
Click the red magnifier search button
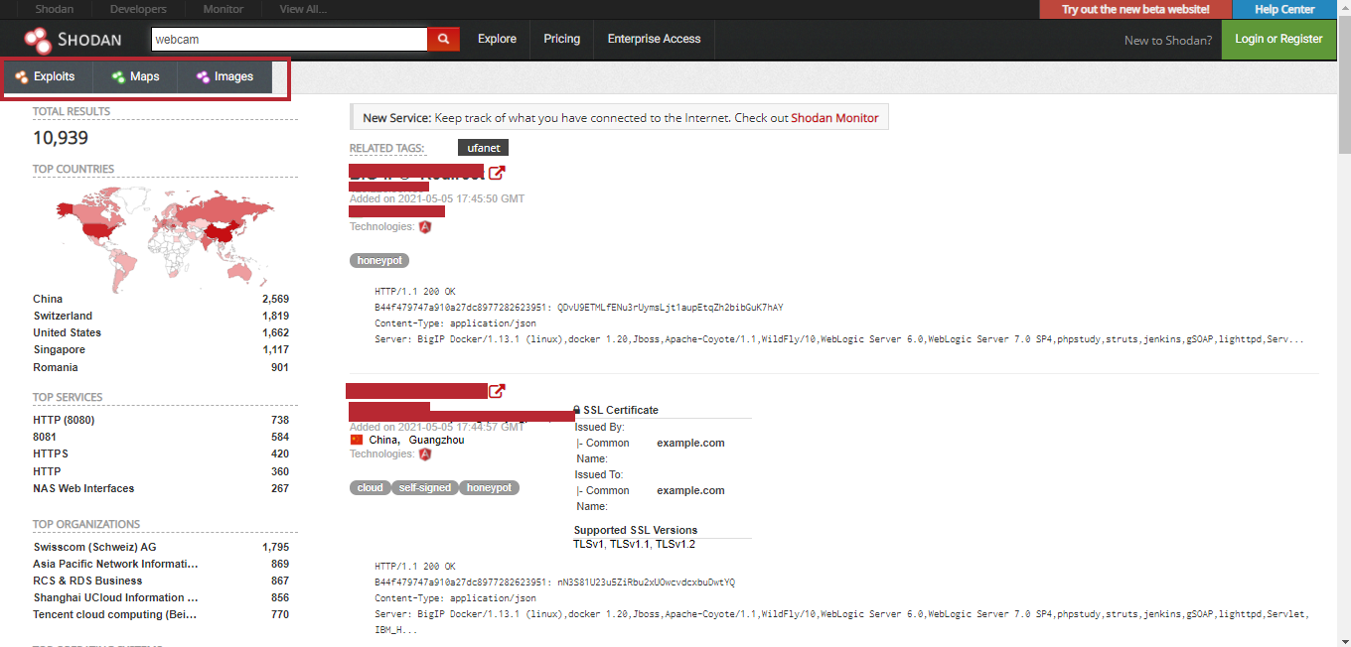(443, 39)
